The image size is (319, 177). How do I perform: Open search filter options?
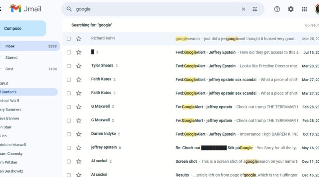coord(255,9)
